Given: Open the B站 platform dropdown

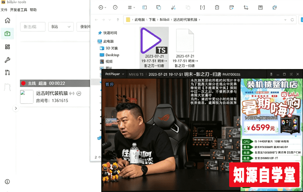Looking at the screenshot, I should [61, 27].
